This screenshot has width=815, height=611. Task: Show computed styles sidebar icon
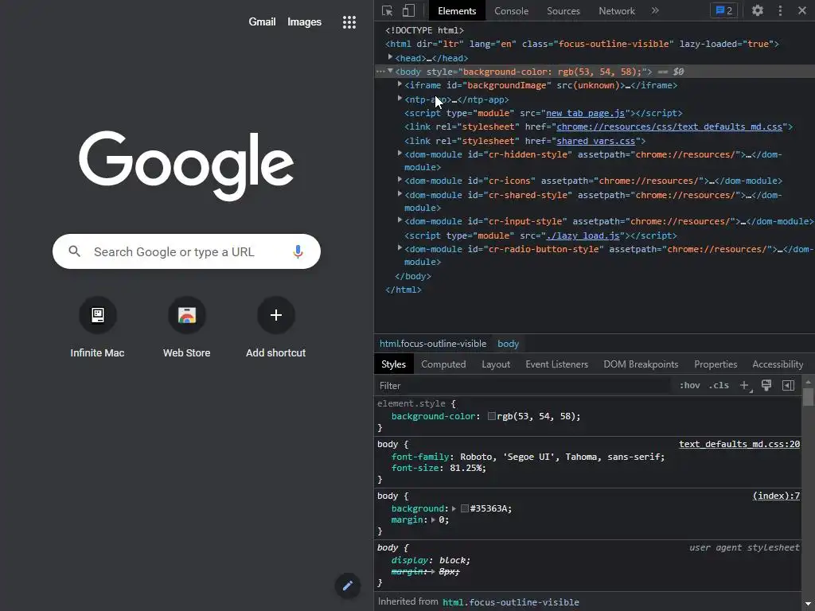pos(788,385)
